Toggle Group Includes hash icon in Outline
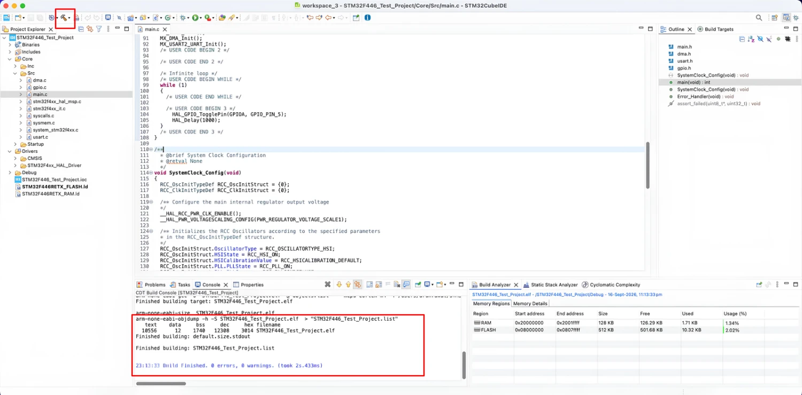Image resolution: width=802 pixels, height=395 pixels. [788, 39]
